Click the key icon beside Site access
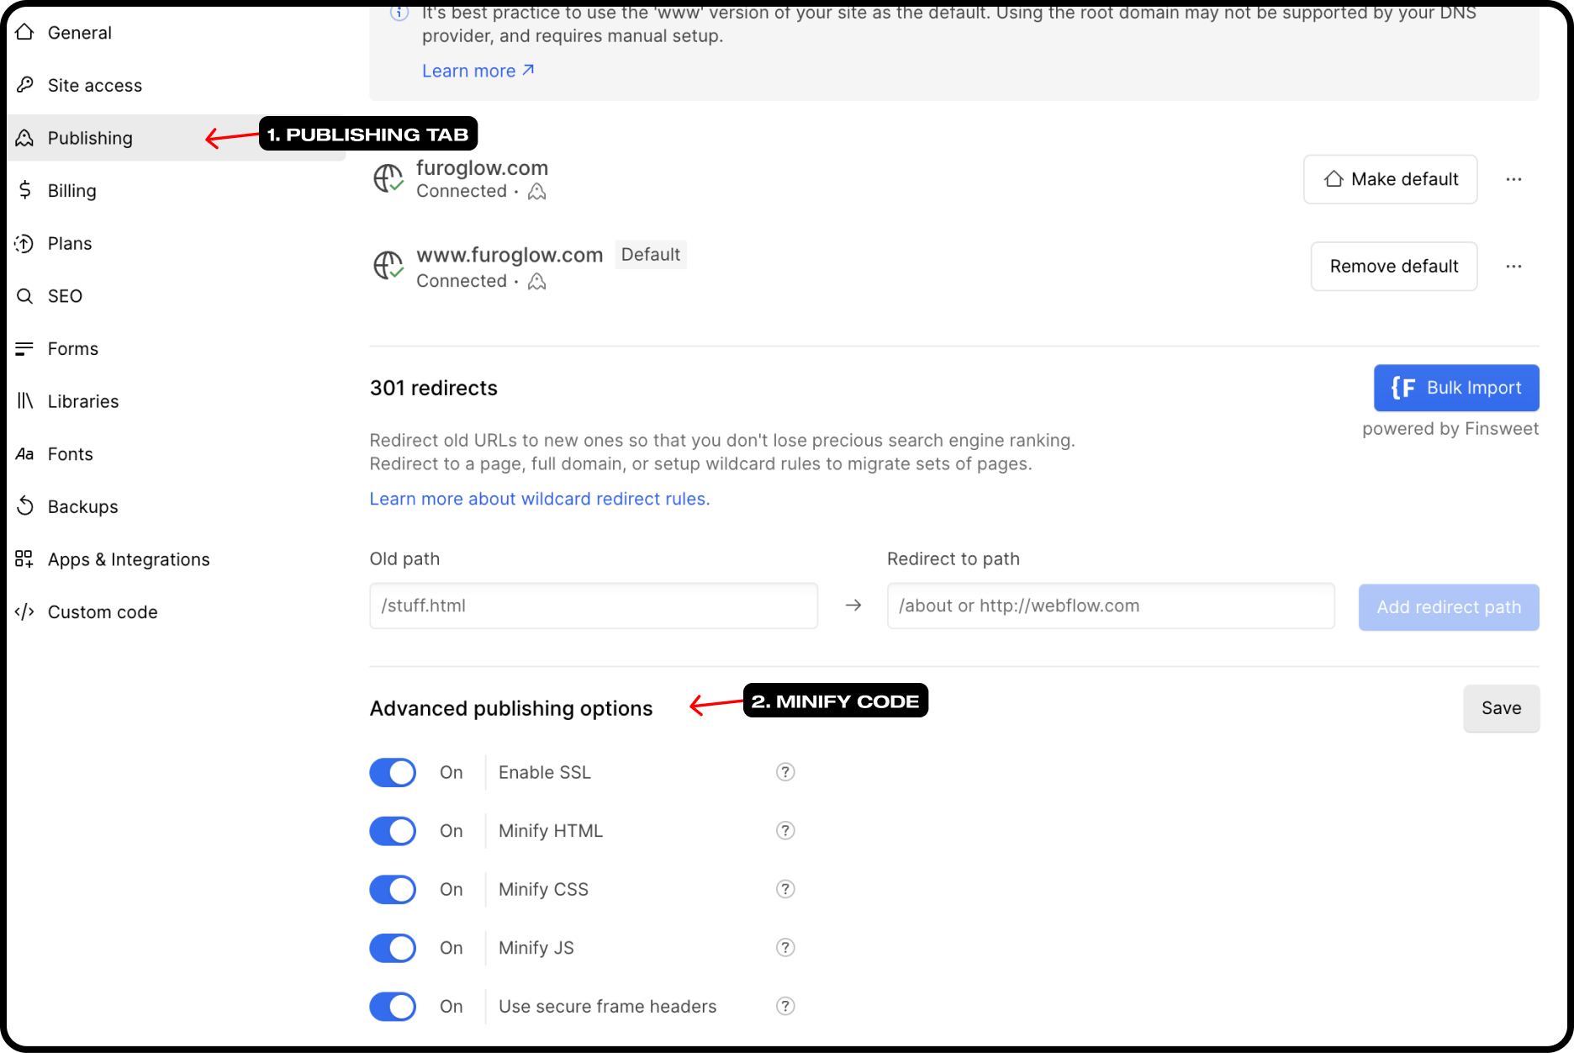1574x1053 pixels. pyautogui.click(x=24, y=85)
